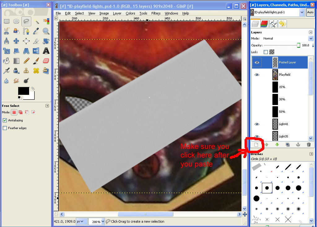Image resolution: width=317 pixels, height=227 pixels.
Task: Open the image selector dropdown ID-playfield-lights.psd-1
Action: coord(302,12)
